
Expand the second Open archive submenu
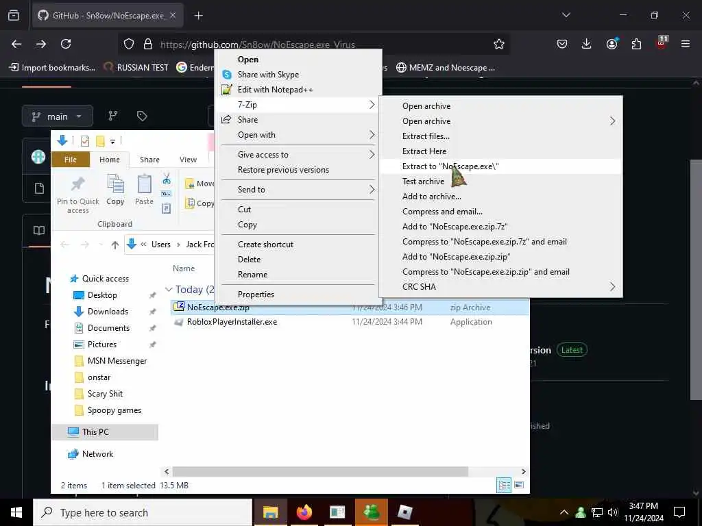pos(500,121)
